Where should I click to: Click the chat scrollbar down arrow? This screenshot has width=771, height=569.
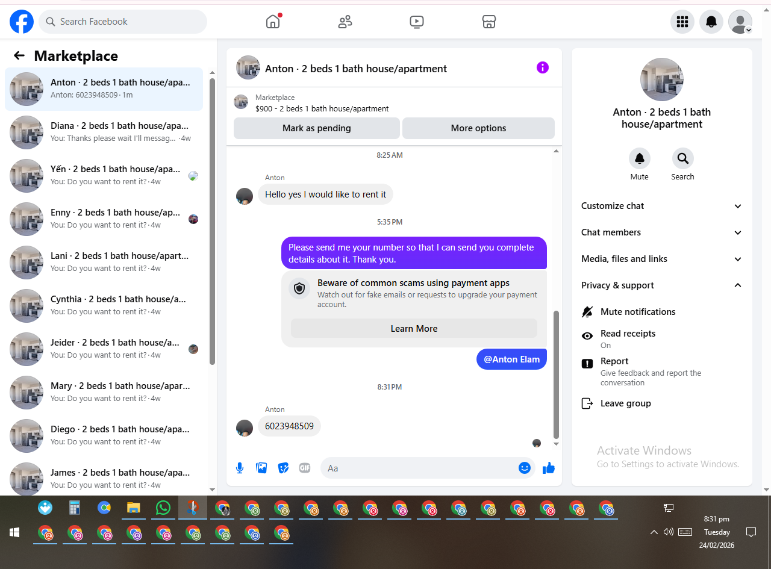click(x=556, y=444)
